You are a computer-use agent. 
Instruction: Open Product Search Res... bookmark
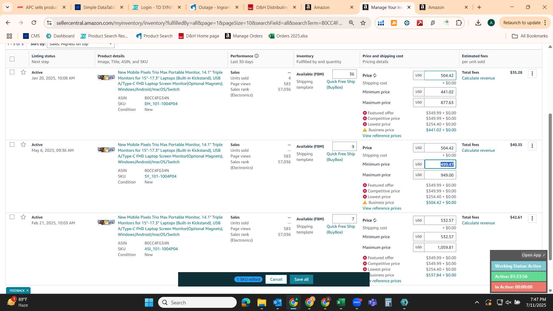click(x=104, y=36)
